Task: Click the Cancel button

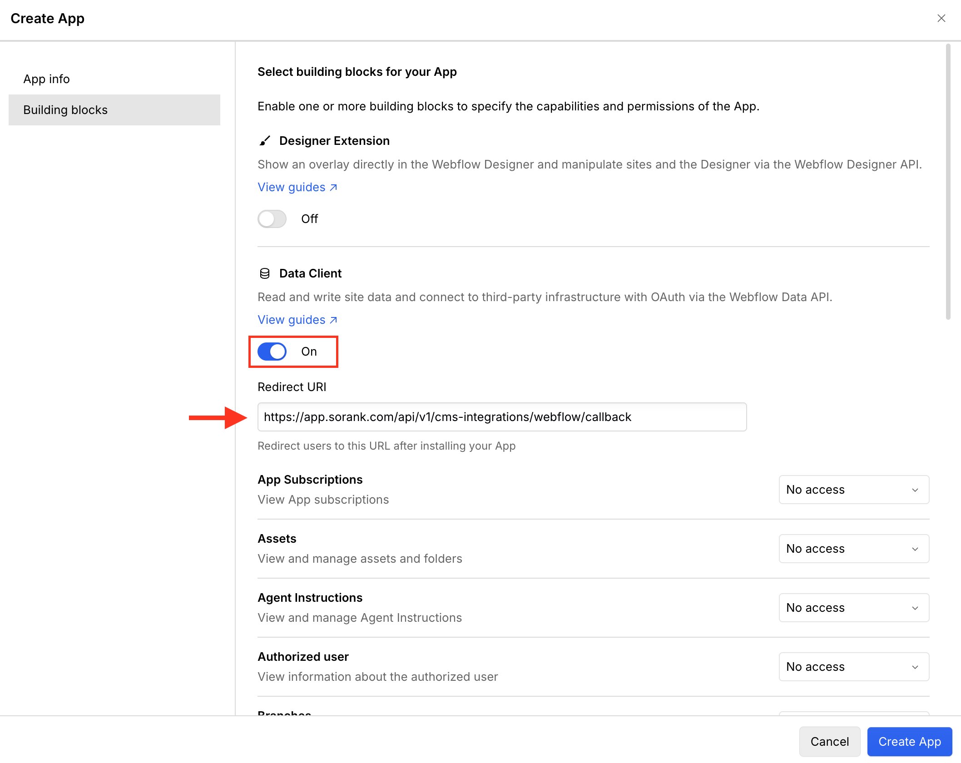Action: (x=830, y=741)
